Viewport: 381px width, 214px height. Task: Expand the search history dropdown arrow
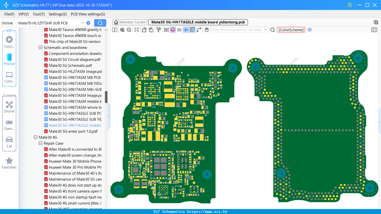point(83,23)
